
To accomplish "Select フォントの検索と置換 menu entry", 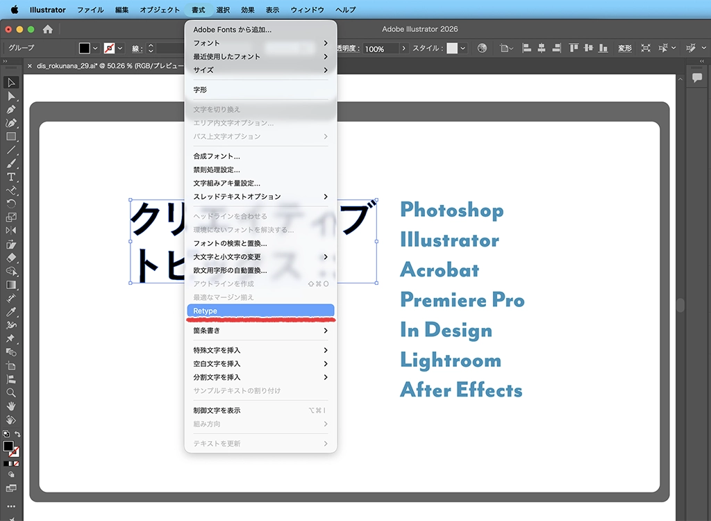I will click(x=230, y=243).
